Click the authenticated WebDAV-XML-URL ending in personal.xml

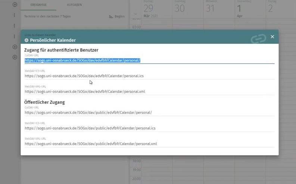[150, 91]
